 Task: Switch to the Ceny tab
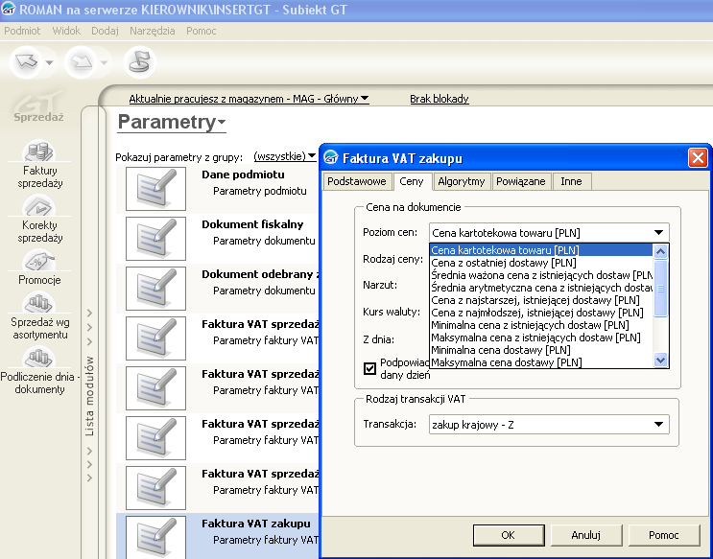point(412,181)
